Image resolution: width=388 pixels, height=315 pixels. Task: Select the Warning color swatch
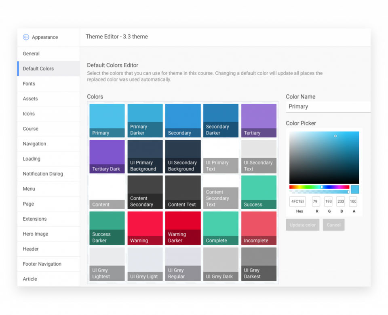click(x=145, y=228)
